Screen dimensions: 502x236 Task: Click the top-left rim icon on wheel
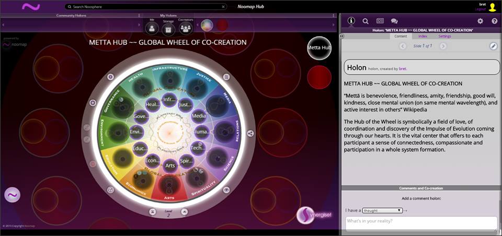pos(110,77)
